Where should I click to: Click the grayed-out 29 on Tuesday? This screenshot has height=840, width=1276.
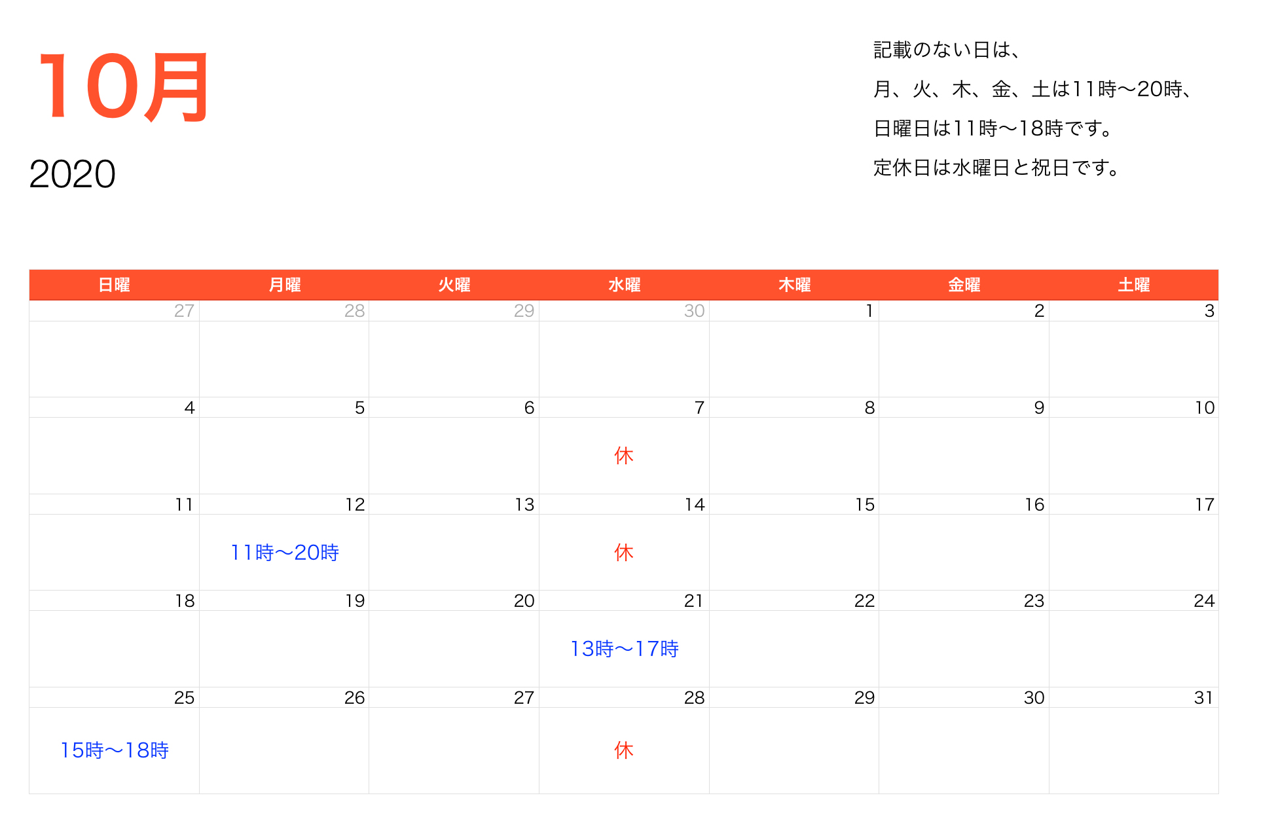point(524,311)
